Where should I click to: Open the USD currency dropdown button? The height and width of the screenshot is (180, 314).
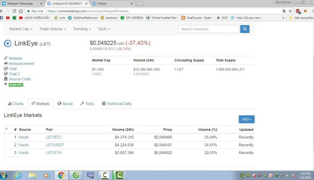[x=247, y=119]
